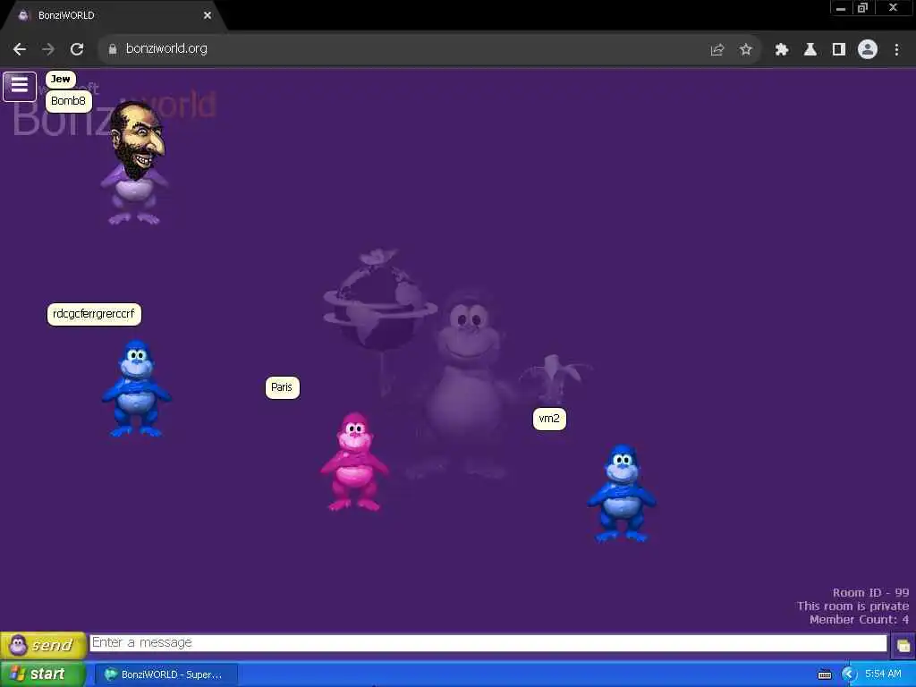Click the 5:54 AM clock

(883, 674)
